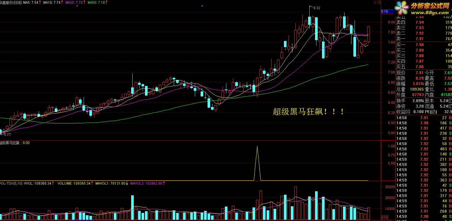This screenshot has height=221, width=452.
Task: Click the 卖二 7.92 order row
Action: coord(424,33)
